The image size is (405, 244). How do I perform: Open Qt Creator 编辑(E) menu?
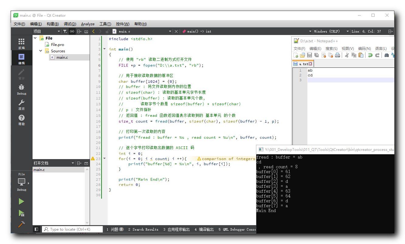point(36,24)
